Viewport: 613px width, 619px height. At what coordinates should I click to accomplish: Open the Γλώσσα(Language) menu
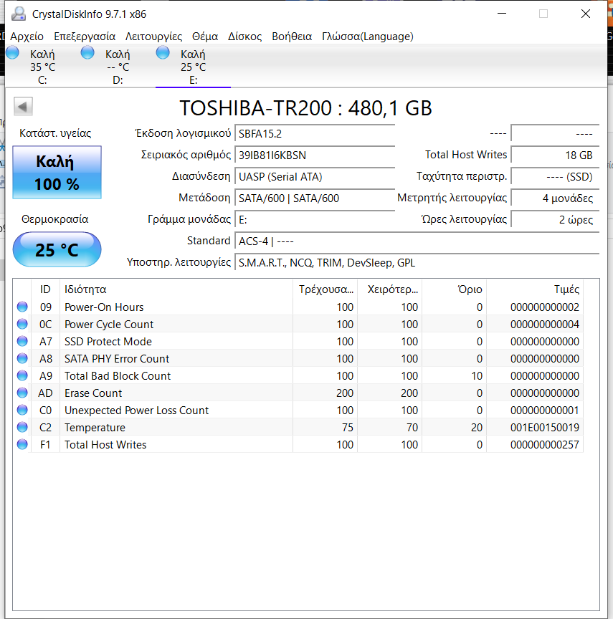point(367,37)
